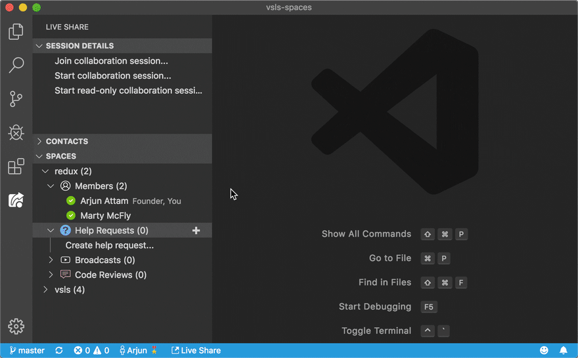Collapse the Spaces section
Viewport: 578px width, 358px height.
pos(39,156)
